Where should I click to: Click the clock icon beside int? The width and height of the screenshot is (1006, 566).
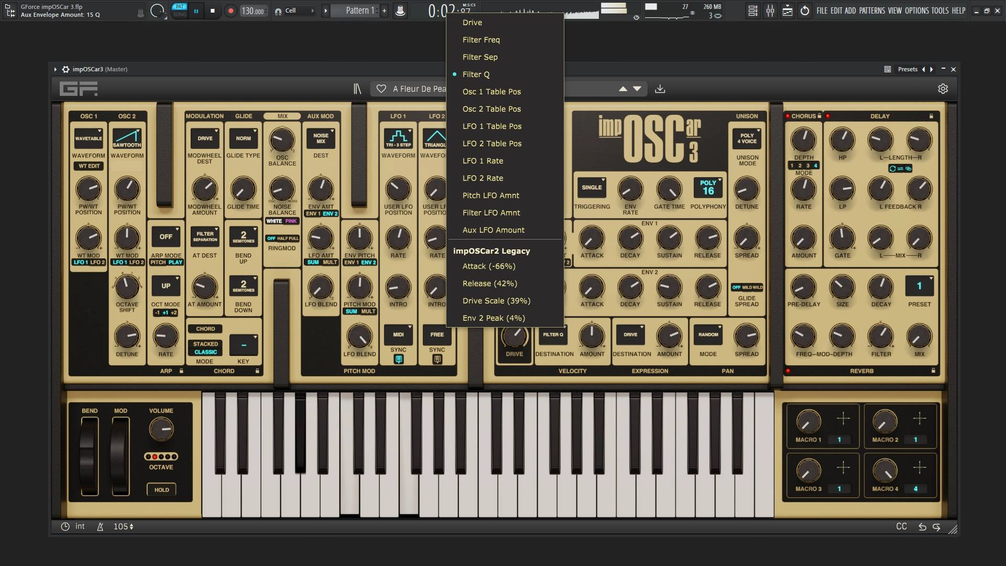tap(65, 527)
